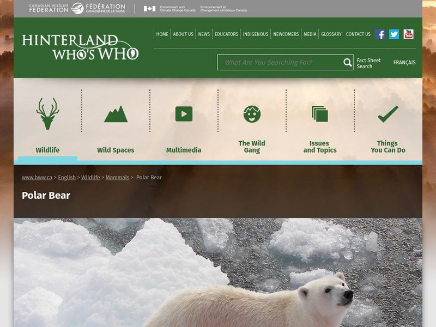436x327 pixels.
Task: Navigate to Mammals in the breadcrumb trail
Action: [x=116, y=177]
